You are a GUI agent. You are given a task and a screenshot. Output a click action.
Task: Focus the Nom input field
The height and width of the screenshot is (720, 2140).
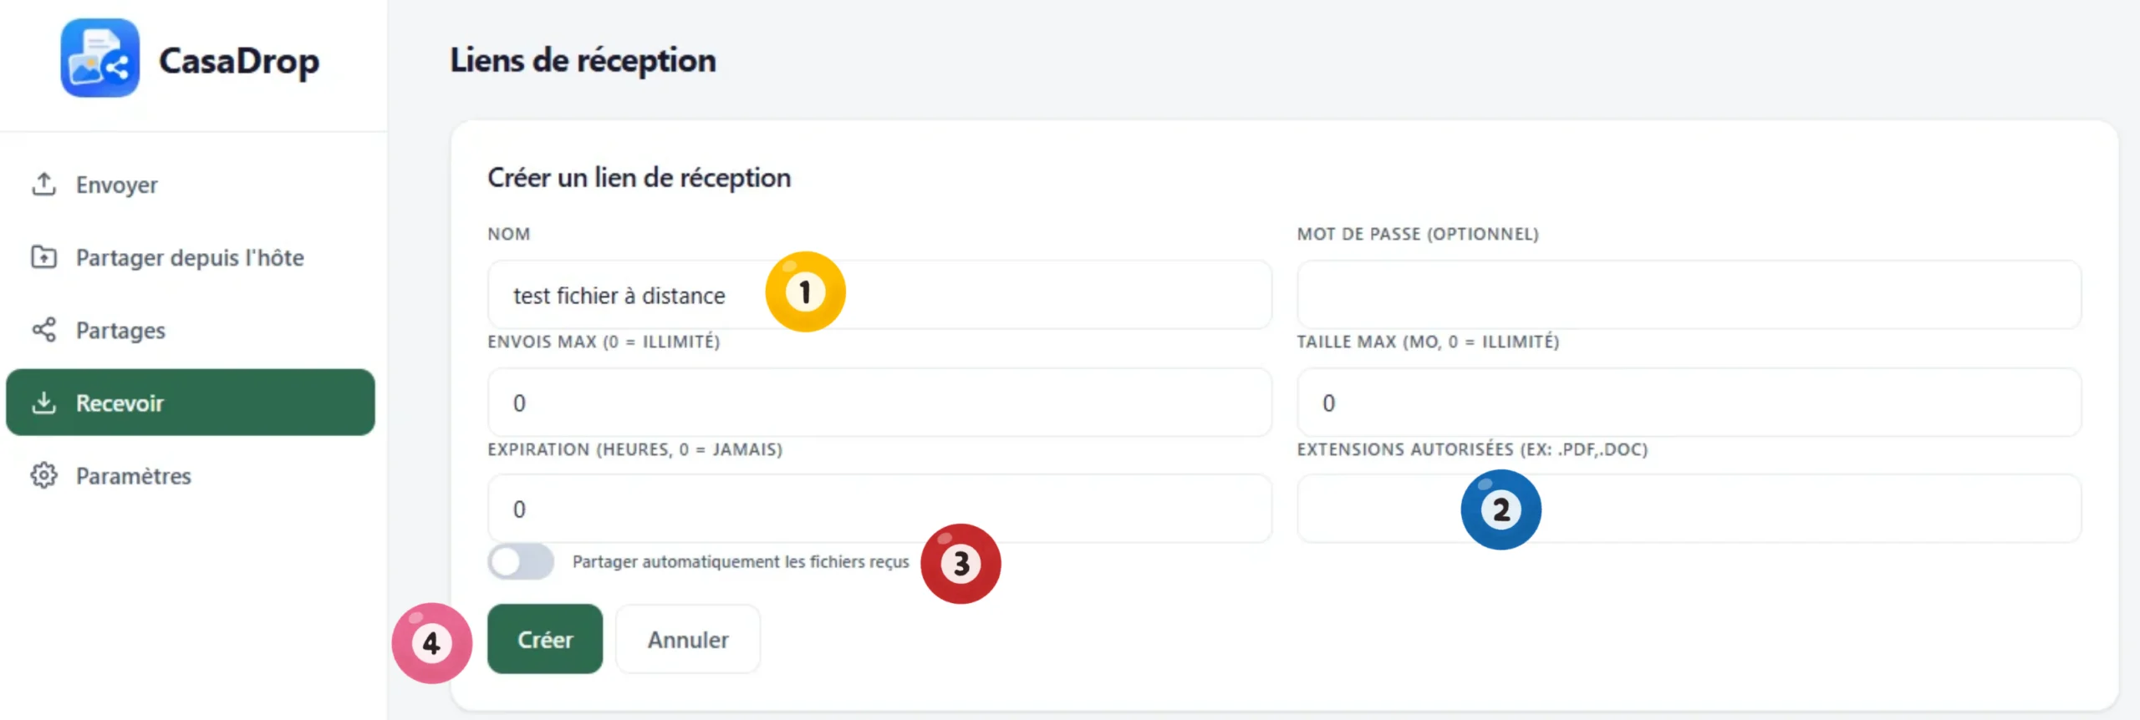(x=879, y=295)
